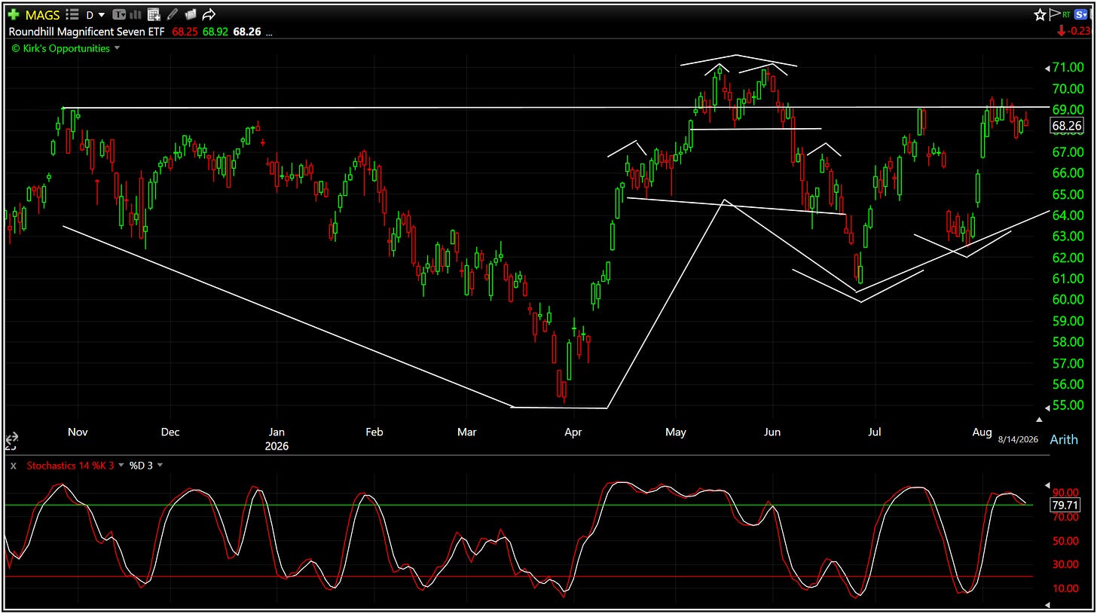The height and width of the screenshot is (614, 1097).
Task: Close the Stochastics pane with the x
Action: (13, 466)
